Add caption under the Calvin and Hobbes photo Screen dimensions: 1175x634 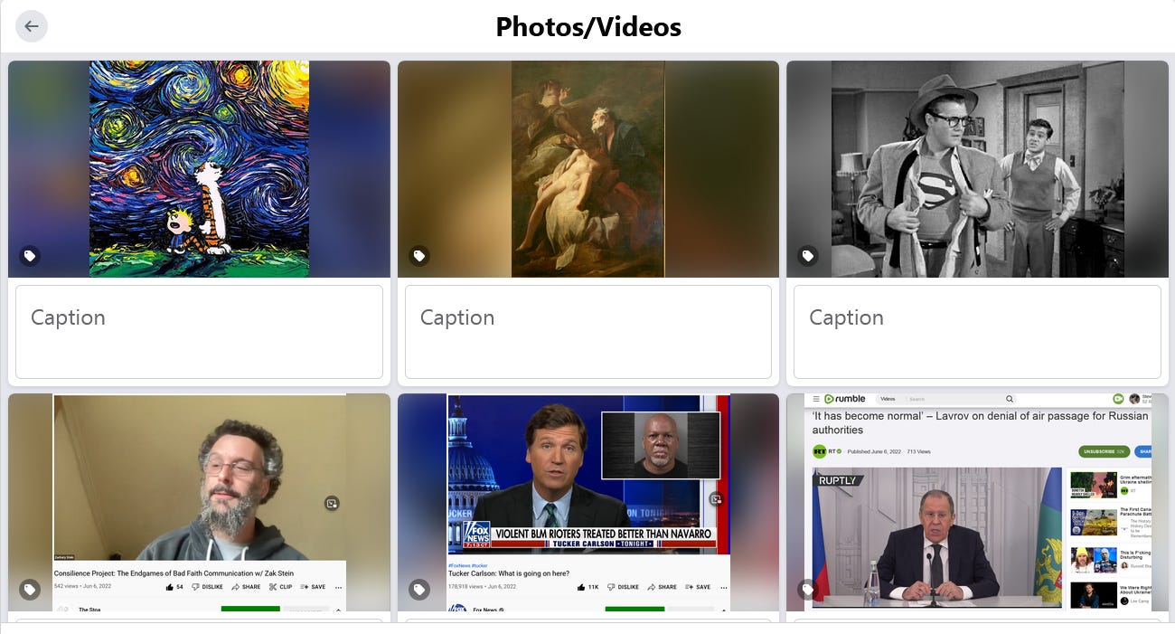199,332
